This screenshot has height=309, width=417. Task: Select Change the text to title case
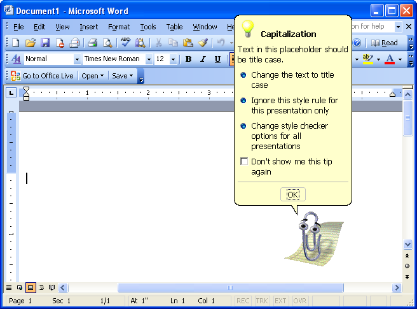click(292, 80)
